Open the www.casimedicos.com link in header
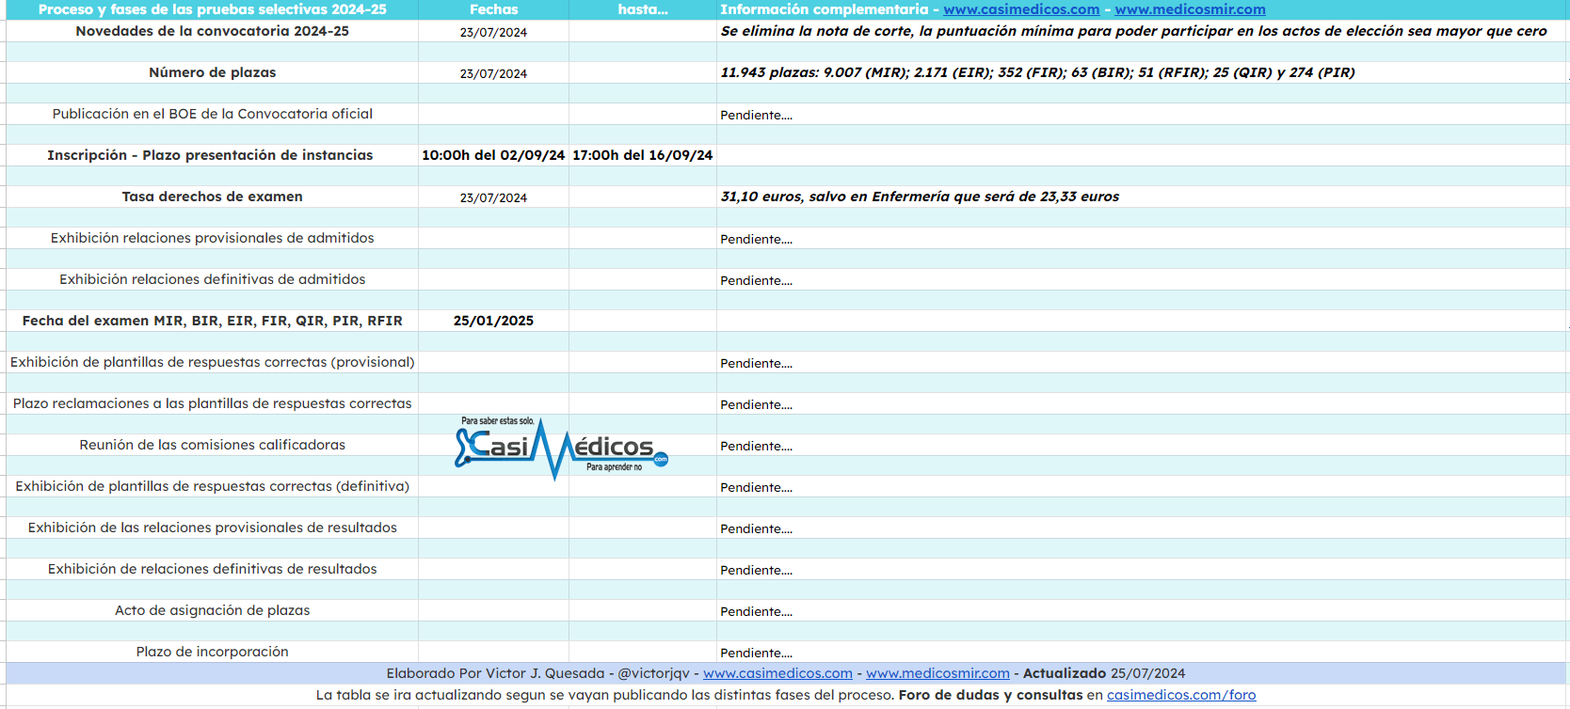The image size is (1570, 709). [1021, 9]
